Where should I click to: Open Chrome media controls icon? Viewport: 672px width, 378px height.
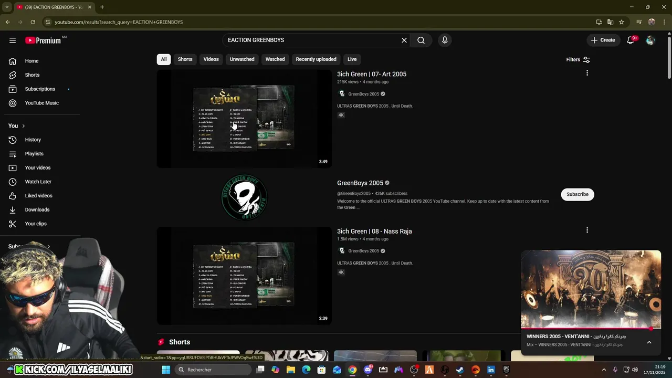pyautogui.click(x=639, y=22)
